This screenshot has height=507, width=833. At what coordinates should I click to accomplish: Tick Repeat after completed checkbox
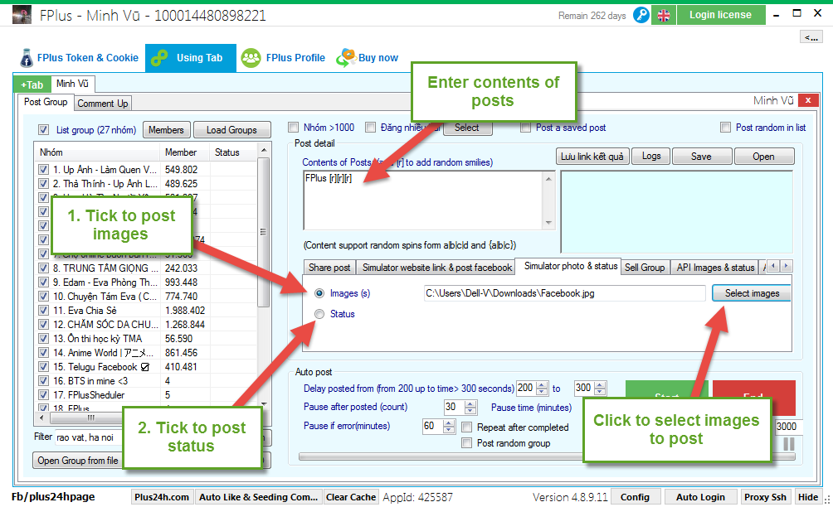[x=466, y=427]
